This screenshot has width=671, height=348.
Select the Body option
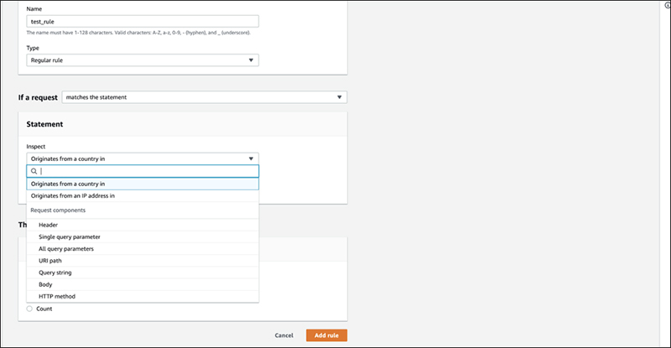(143, 284)
